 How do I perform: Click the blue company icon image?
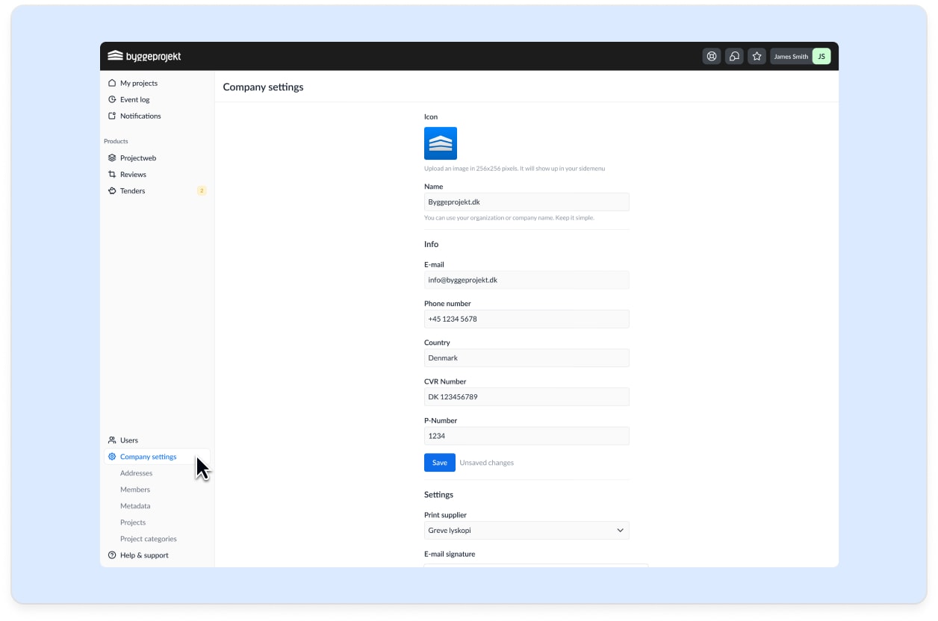(x=441, y=143)
